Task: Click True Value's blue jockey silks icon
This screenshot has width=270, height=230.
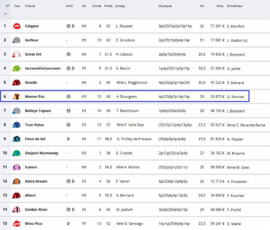Action: tap(17, 125)
